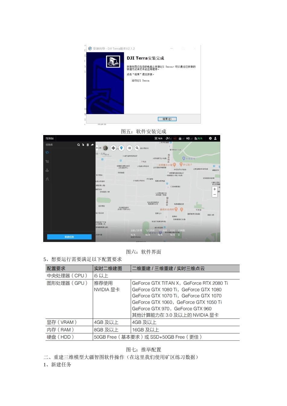Select the oblique mission sidebar icon
Viewport: 287px width, 406px height.
click(x=47, y=170)
